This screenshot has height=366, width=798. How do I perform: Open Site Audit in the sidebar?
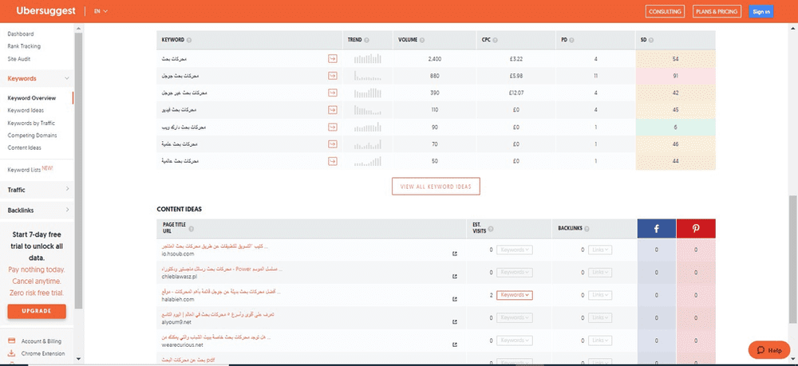pyautogui.click(x=19, y=59)
